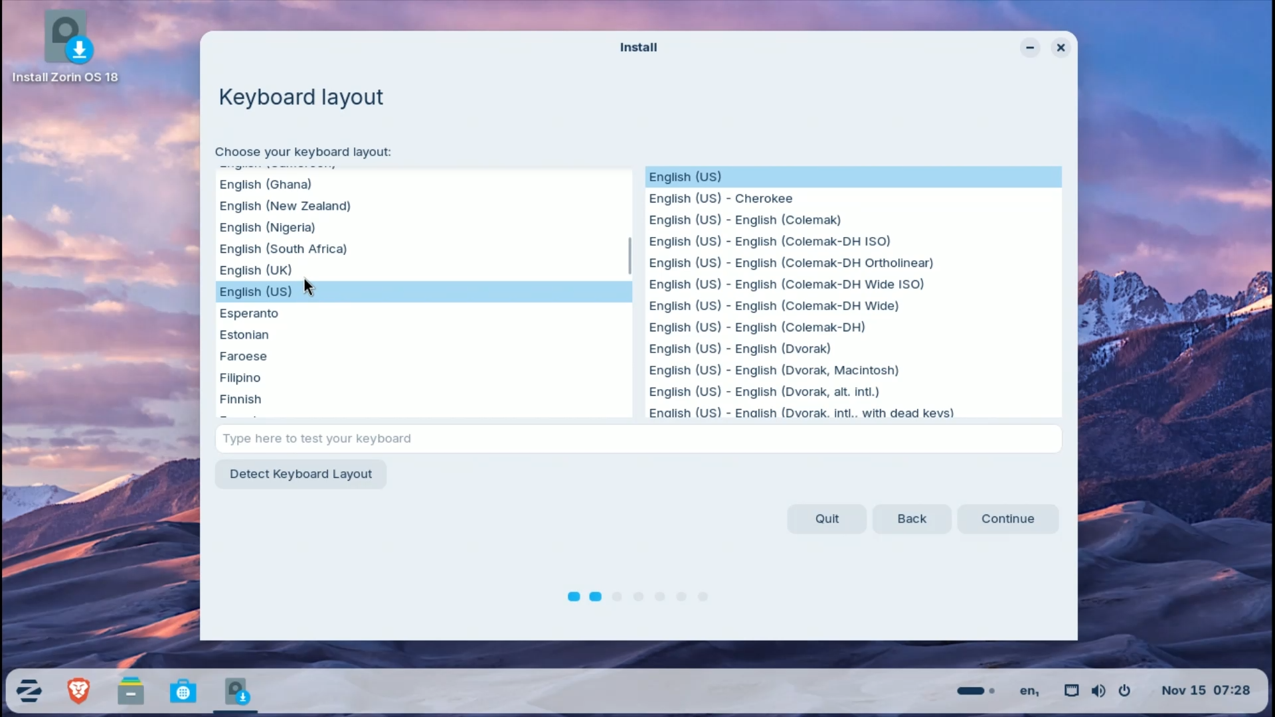
Task: Select Esperanto from the layout list
Action: click(x=249, y=313)
